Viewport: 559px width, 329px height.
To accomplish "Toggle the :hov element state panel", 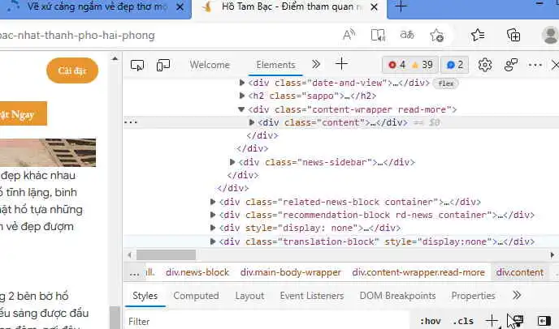I will coord(431,321).
